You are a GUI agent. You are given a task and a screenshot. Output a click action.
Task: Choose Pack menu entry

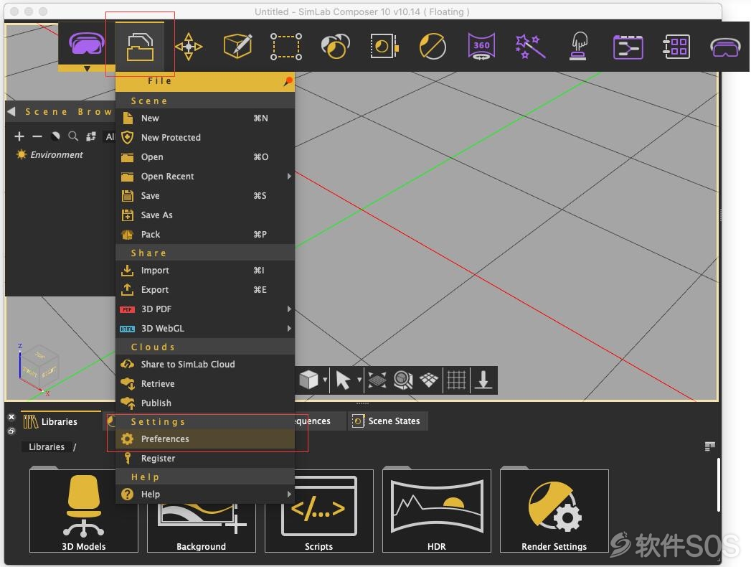pos(205,235)
